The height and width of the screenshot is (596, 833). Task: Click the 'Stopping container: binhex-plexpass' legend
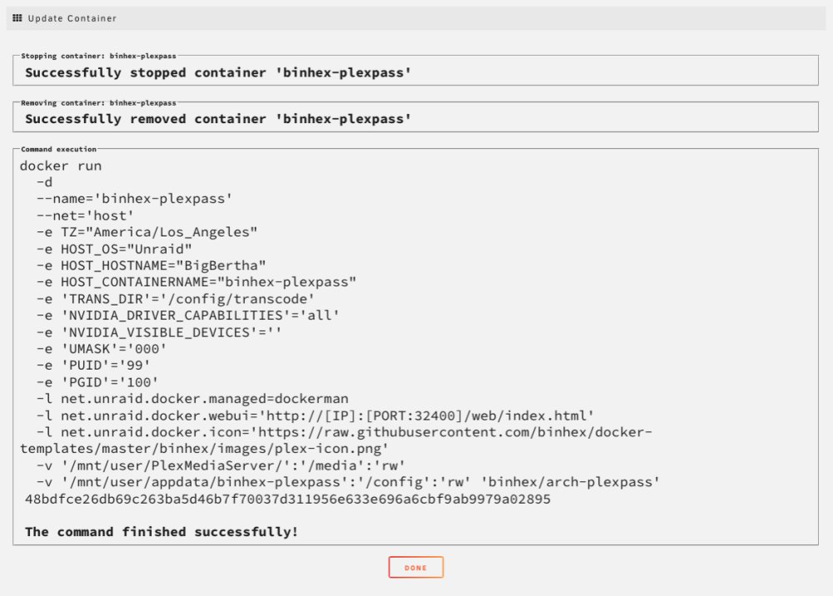[98, 56]
